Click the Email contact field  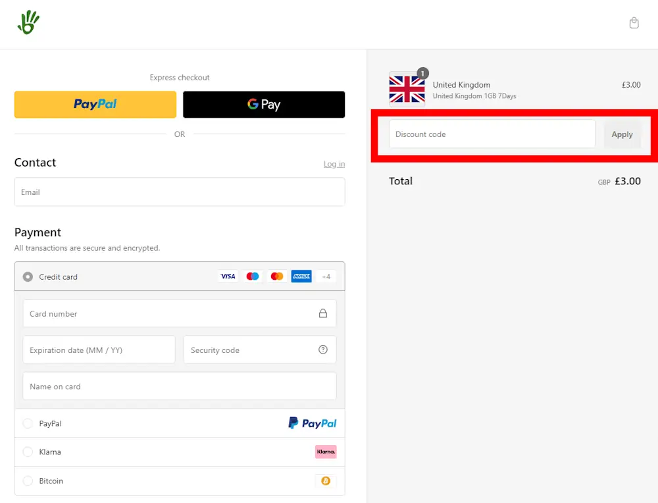point(180,192)
